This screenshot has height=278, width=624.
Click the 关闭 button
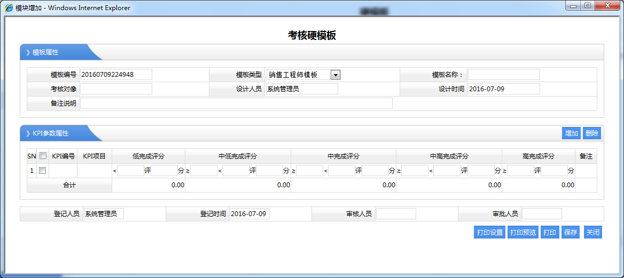[593, 233]
